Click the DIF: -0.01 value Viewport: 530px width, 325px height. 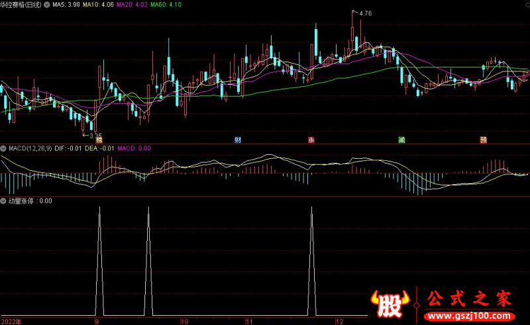click(x=68, y=148)
